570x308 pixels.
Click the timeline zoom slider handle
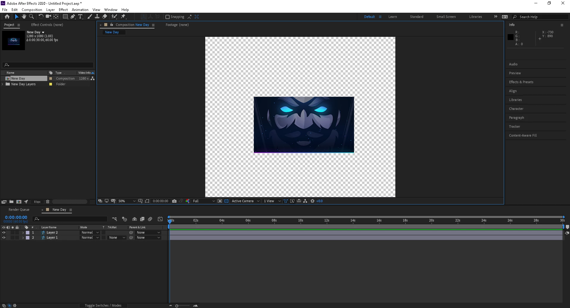point(177,306)
